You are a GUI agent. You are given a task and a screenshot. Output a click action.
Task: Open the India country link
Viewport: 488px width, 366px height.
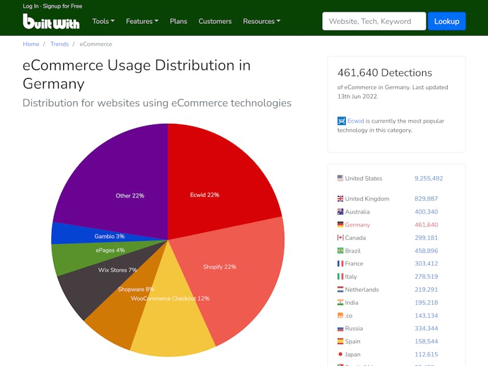(x=352, y=303)
